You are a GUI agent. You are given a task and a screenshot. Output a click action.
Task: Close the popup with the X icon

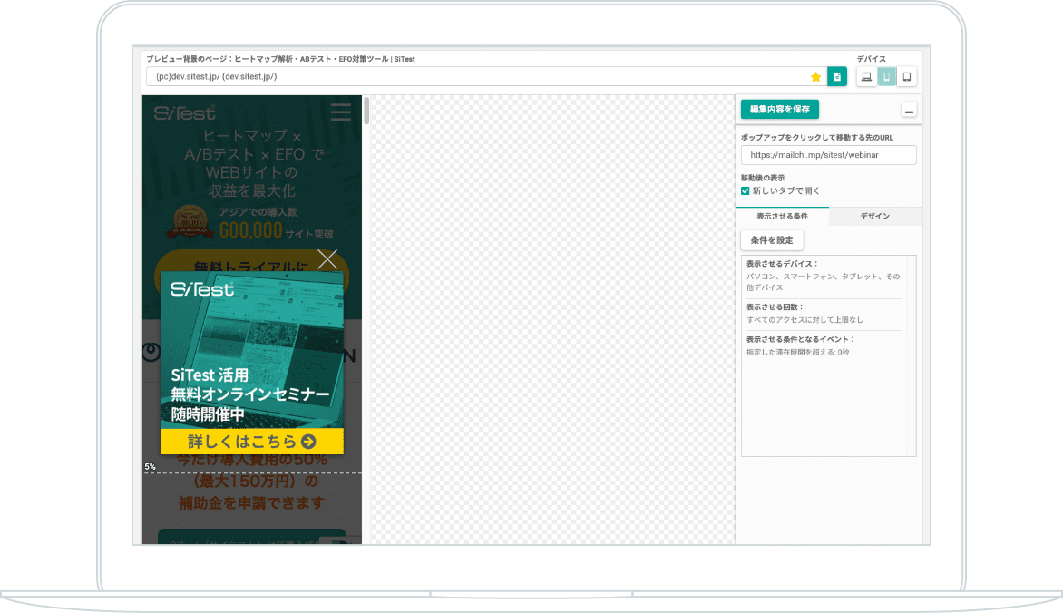click(x=327, y=259)
